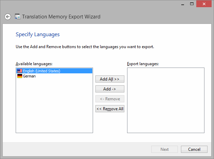Viewport: 214px width, 159px height.
Task: Click the Next button
Action: (x=165, y=149)
